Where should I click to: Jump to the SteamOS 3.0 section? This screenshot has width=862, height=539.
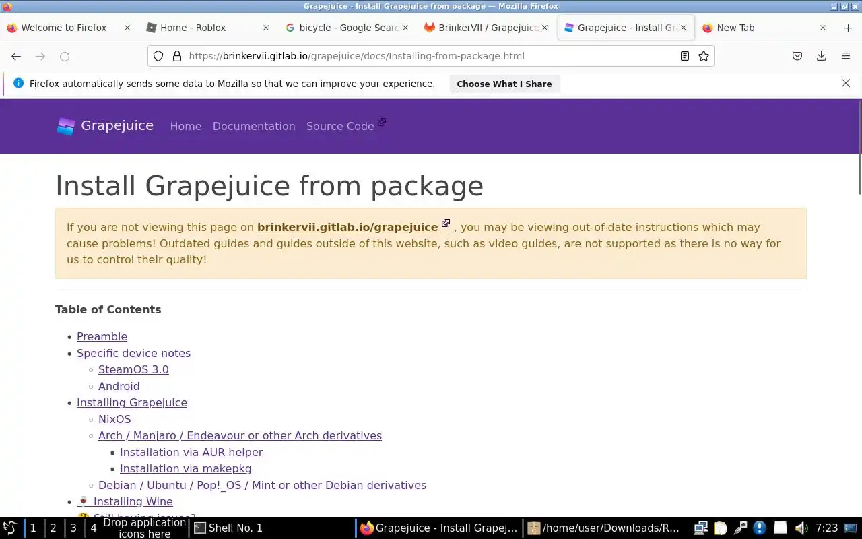pyautogui.click(x=133, y=369)
